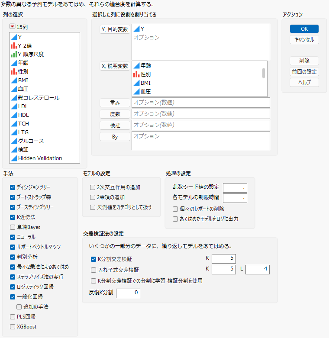
Task: Uncheck 最小2乗法によるあてはめ
Action: pyautogui.click(x=13, y=267)
